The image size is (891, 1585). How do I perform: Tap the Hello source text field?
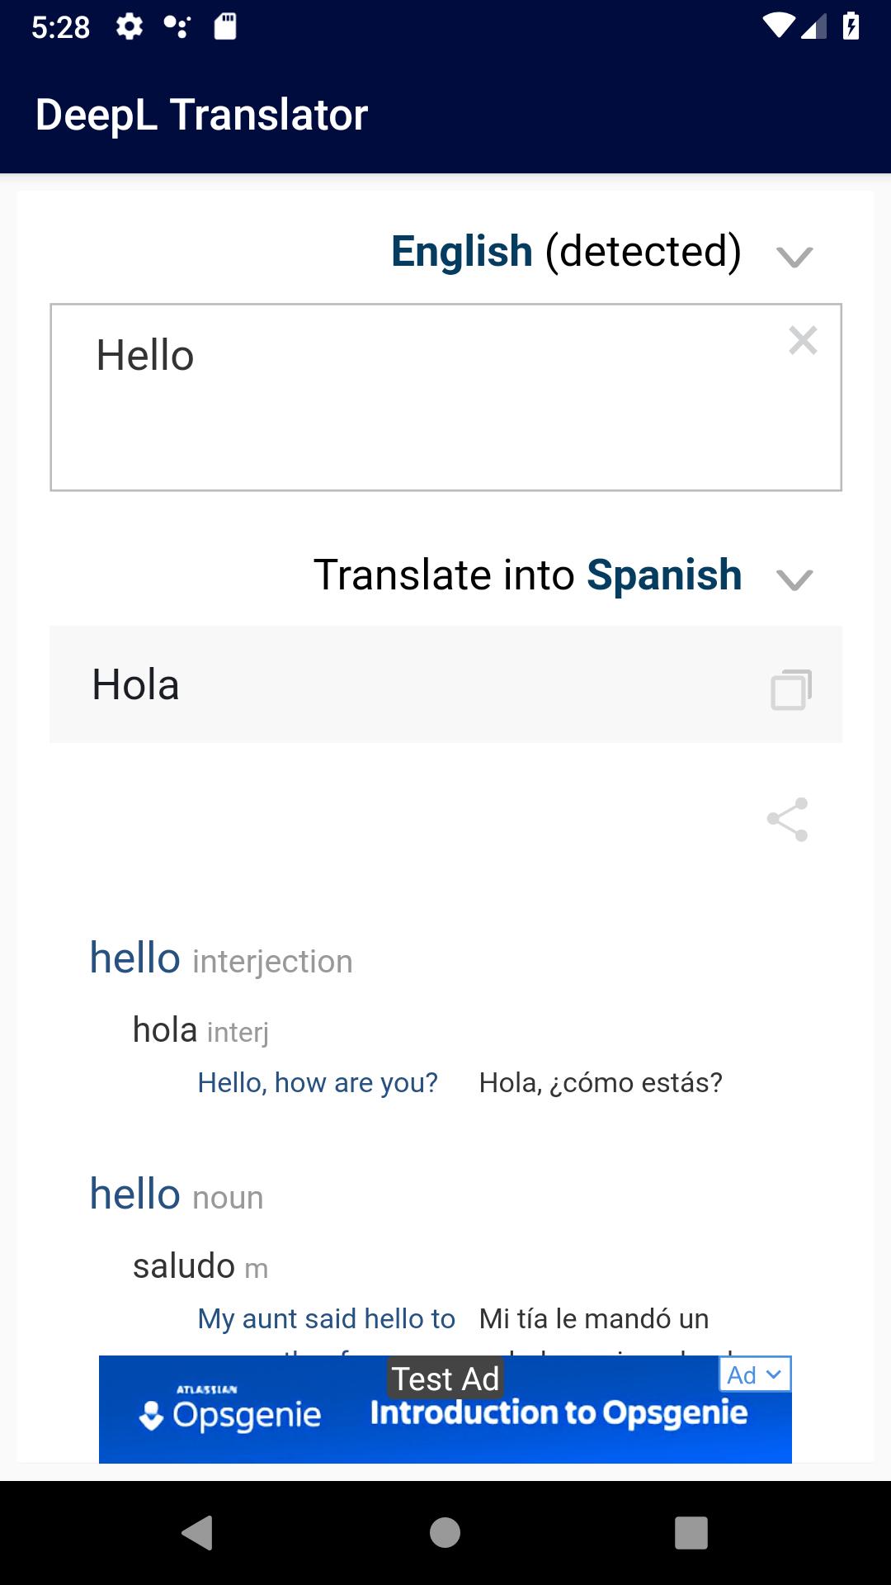coord(445,397)
